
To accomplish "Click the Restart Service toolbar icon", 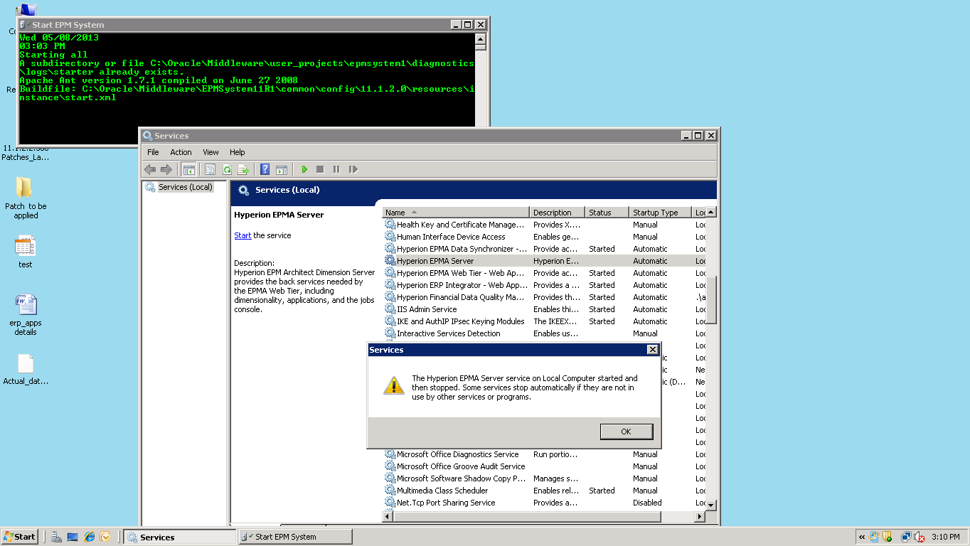I will click(353, 169).
